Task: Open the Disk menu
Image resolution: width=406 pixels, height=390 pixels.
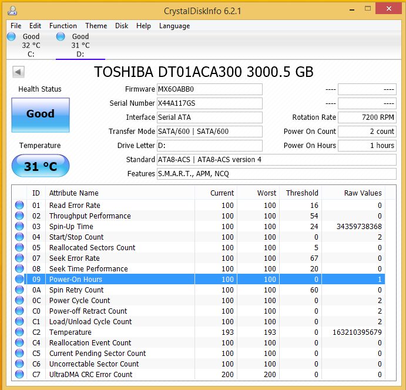Action: tap(122, 26)
